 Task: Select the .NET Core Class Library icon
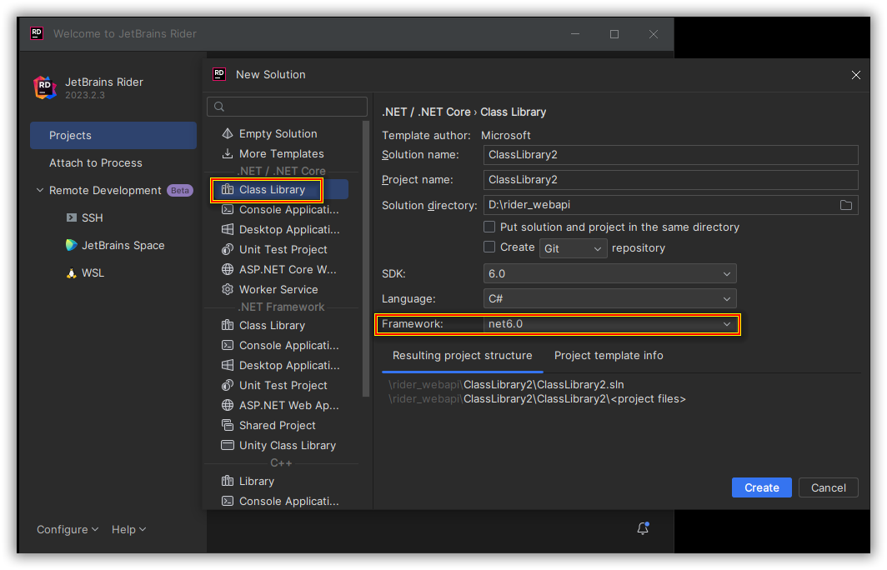pos(228,189)
